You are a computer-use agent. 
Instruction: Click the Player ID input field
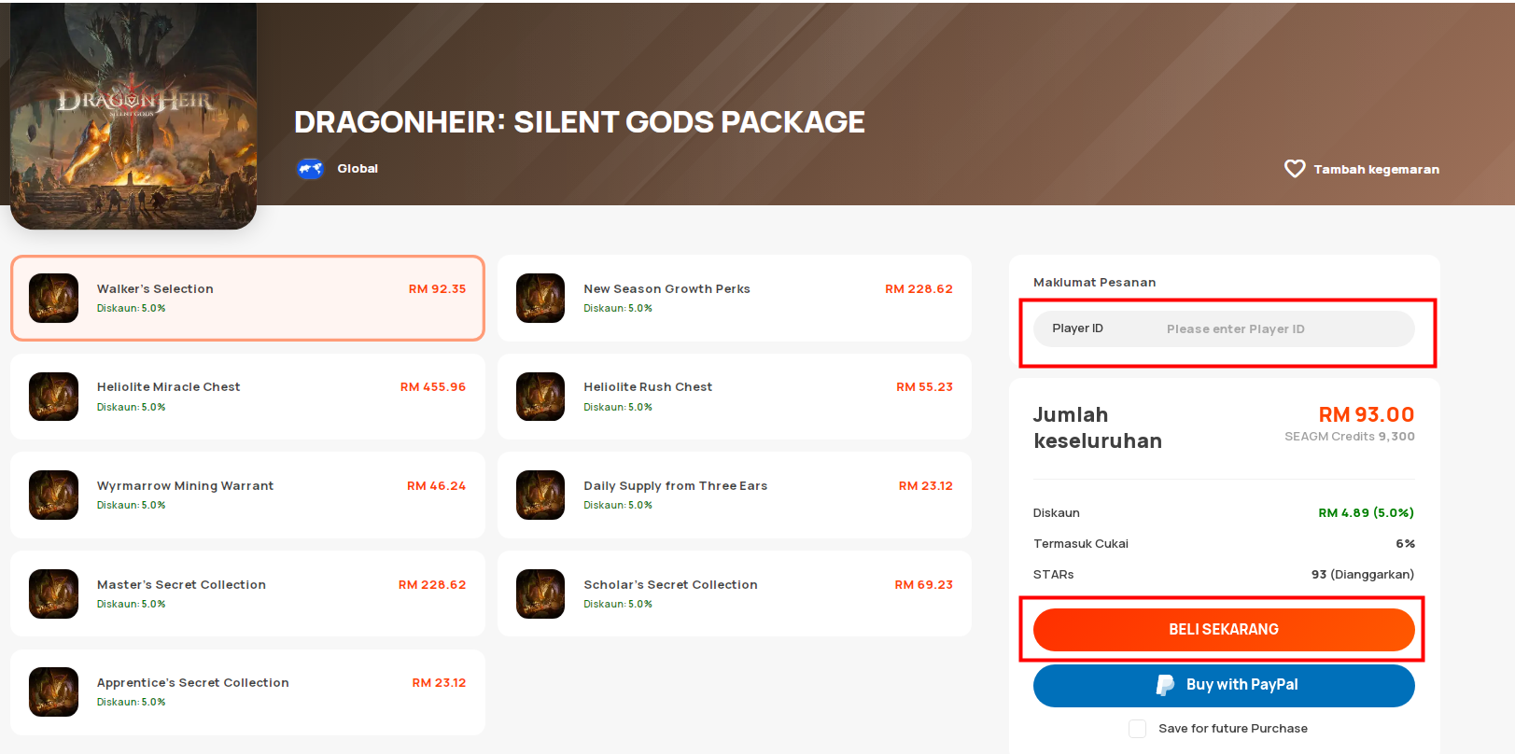tap(1224, 328)
